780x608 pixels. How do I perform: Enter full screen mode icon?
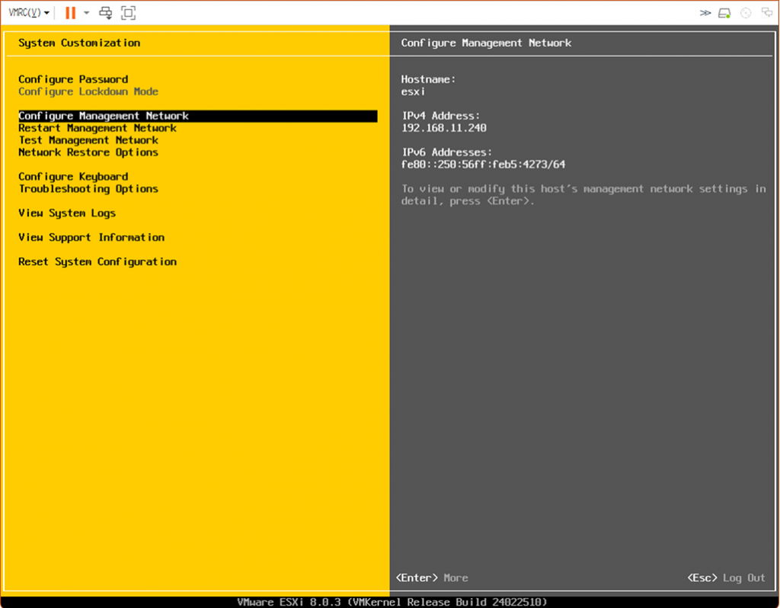click(x=128, y=12)
